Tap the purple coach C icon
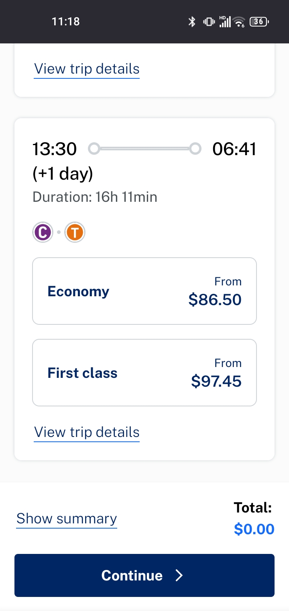 (x=43, y=233)
